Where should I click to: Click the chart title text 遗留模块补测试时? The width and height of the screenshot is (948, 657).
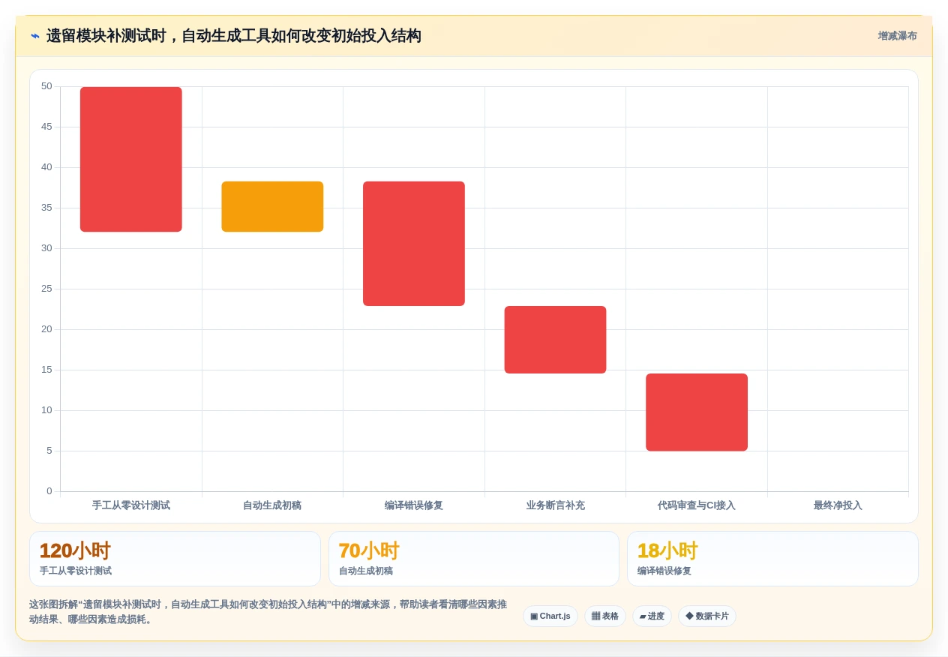pos(106,36)
